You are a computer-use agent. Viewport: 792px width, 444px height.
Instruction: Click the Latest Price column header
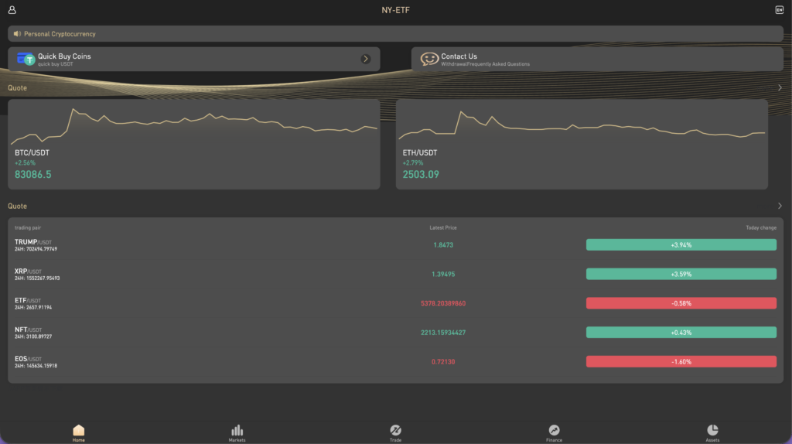[443, 228]
